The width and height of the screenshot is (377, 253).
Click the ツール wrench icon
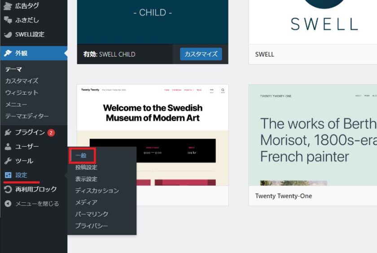(x=8, y=161)
